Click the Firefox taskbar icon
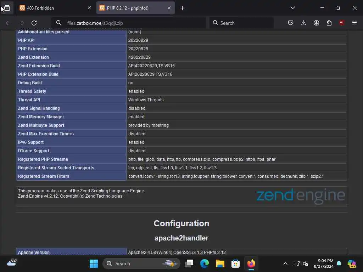This screenshot has width=363, height=272. point(251,263)
